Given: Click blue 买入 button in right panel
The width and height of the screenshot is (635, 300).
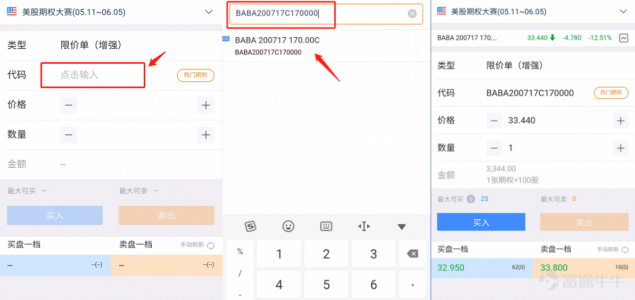Looking at the screenshot, I should tap(481, 222).
